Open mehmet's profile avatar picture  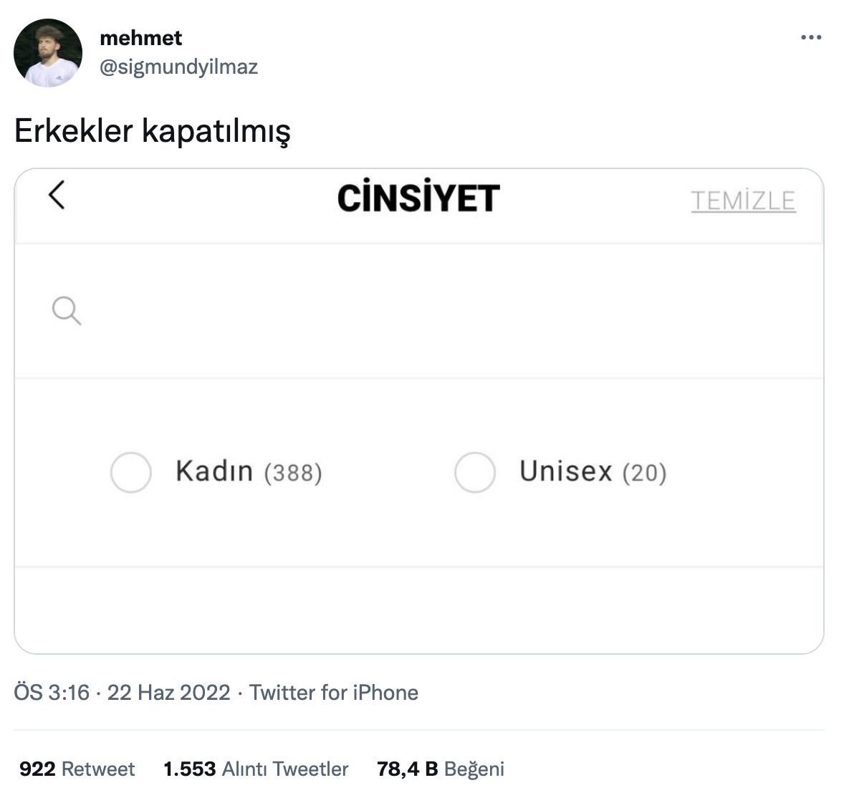tap(48, 53)
